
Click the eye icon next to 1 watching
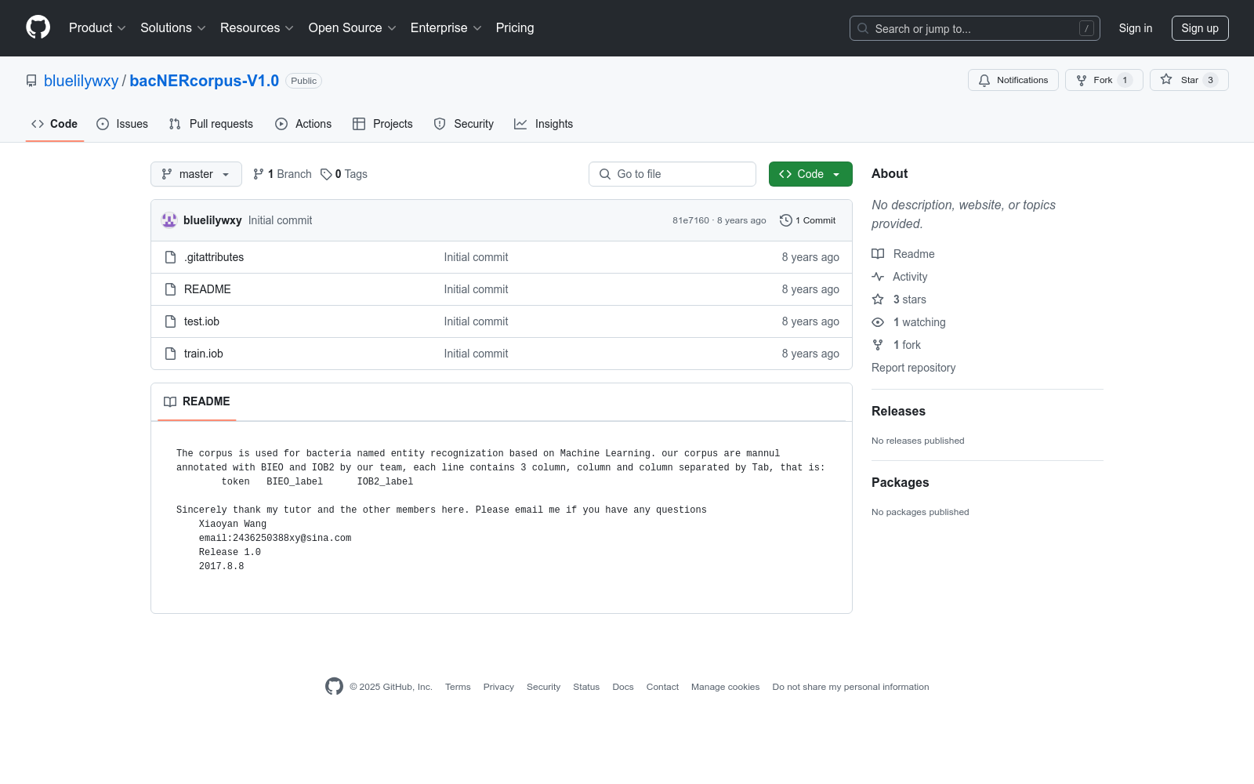878,322
